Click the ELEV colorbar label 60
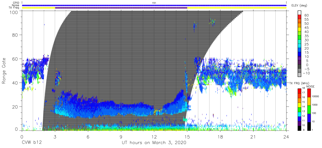 (x=306, y=15)
